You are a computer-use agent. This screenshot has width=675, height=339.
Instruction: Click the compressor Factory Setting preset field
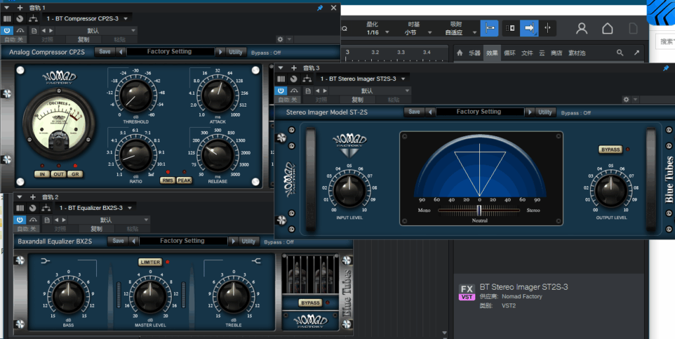click(x=170, y=51)
